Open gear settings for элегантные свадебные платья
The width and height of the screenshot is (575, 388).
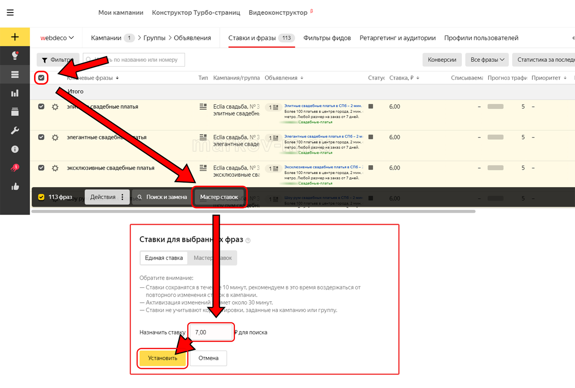(x=55, y=137)
